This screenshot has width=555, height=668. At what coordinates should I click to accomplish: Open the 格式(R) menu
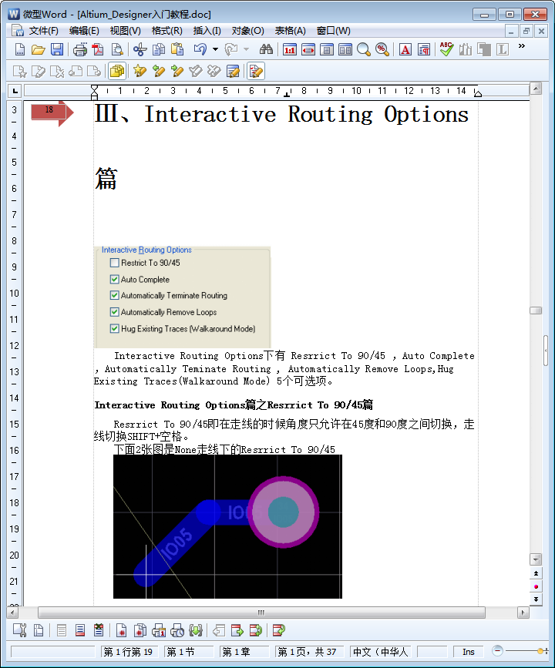pos(166,31)
